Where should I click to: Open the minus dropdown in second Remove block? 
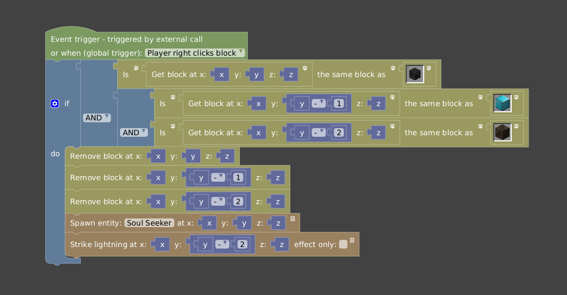pyautogui.click(x=217, y=177)
